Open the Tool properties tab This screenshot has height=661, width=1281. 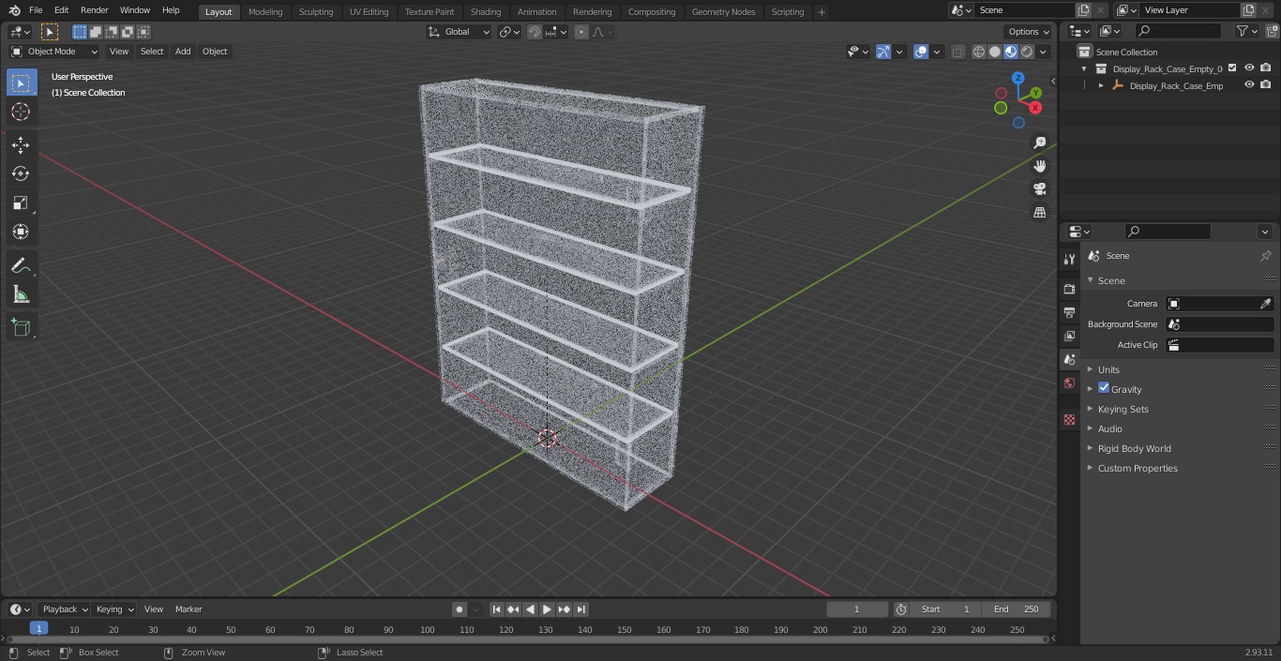tap(1069, 260)
